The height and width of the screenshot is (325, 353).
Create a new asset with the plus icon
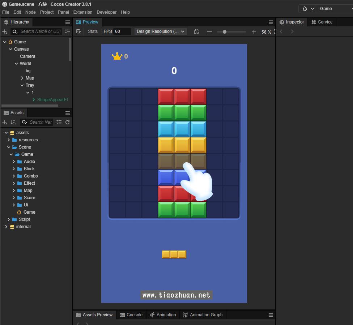point(4,122)
